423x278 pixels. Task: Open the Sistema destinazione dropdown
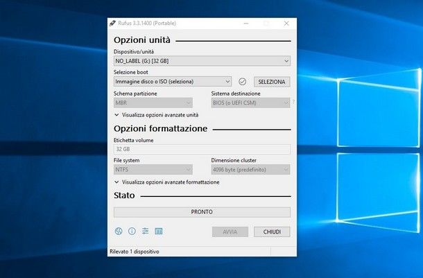tap(250, 103)
